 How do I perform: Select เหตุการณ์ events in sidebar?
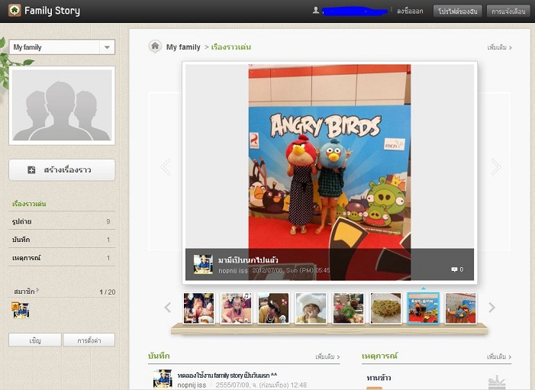(62, 258)
